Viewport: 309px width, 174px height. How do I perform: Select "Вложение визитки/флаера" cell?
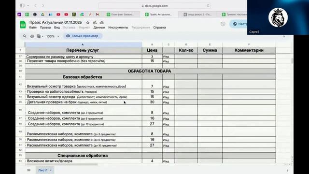point(84,161)
